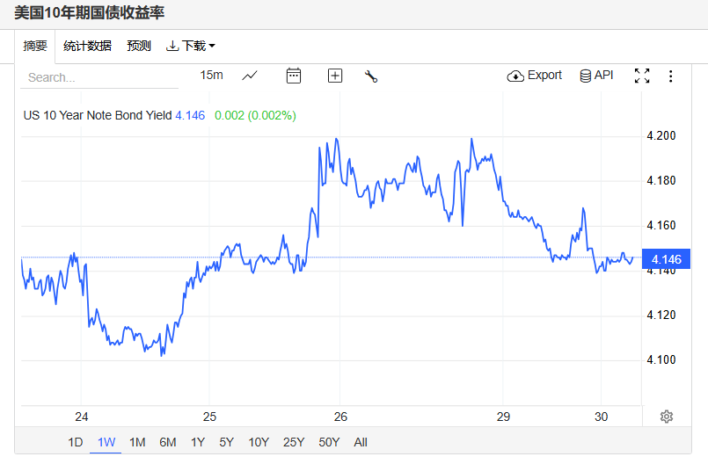The height and width of the screenshot is (464, 708).
Task: Open the API database link
Action: 596,76
